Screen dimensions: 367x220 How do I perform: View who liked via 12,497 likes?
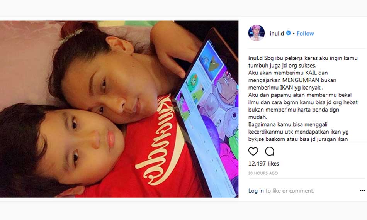pos(263,164)
